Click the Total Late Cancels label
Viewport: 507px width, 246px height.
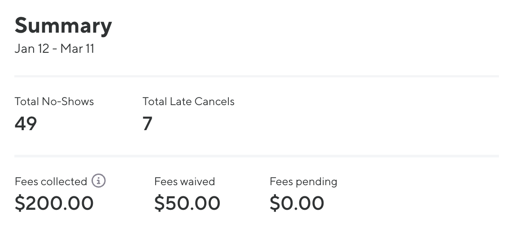tap(188, 102)
